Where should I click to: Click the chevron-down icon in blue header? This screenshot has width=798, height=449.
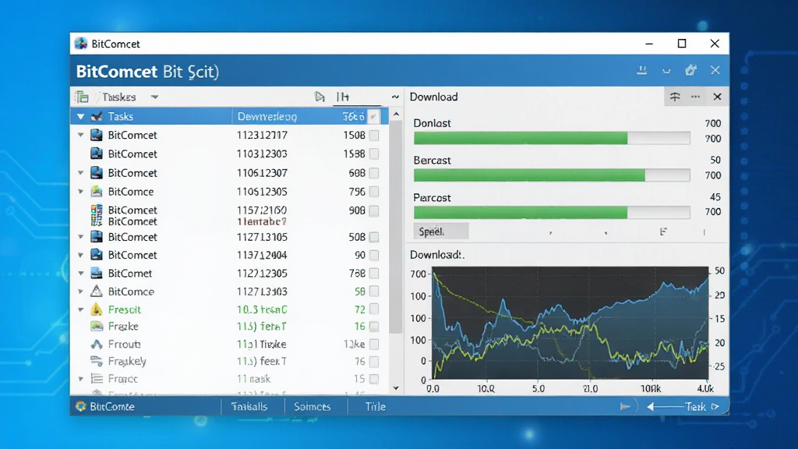(666, 71)
